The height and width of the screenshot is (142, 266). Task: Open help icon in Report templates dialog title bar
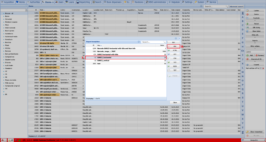click(x=176, y=38)
